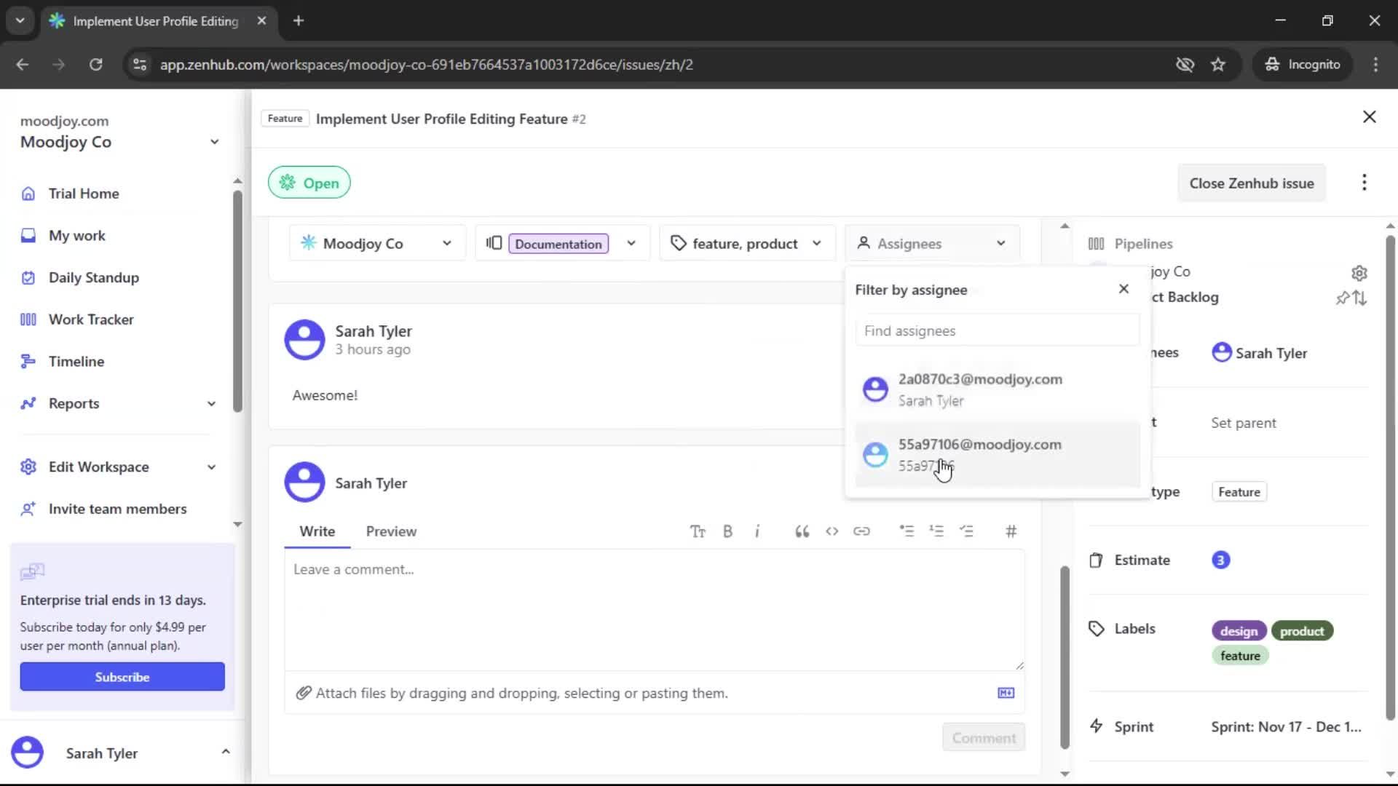Viewport: 1398px width, 786px height.
Task: Select the italic formatting icon
Action: pyautogui.click(x=758, y=531)
